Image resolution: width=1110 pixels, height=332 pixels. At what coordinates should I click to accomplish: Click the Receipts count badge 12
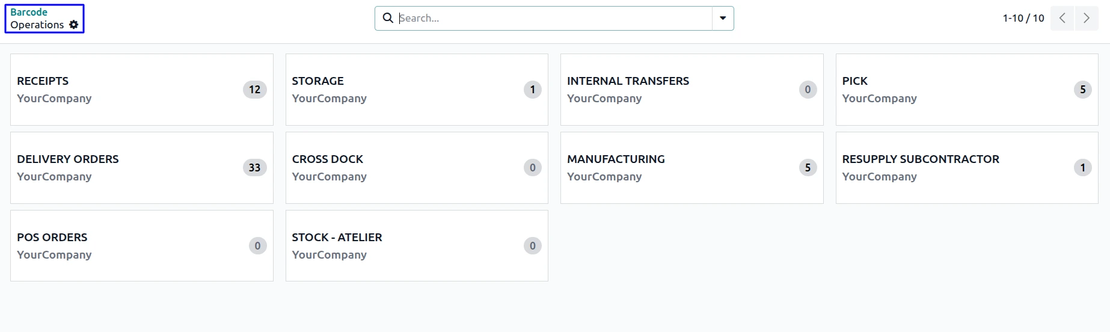(x=255, y=90)
